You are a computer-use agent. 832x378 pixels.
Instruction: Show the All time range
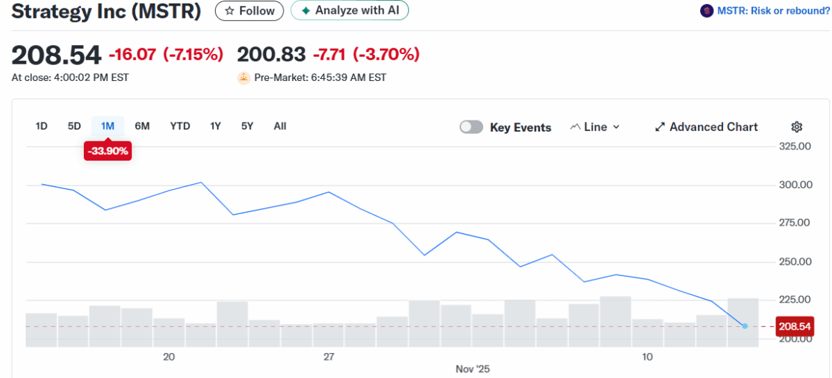pyautogui.click(x=280, y=126)
